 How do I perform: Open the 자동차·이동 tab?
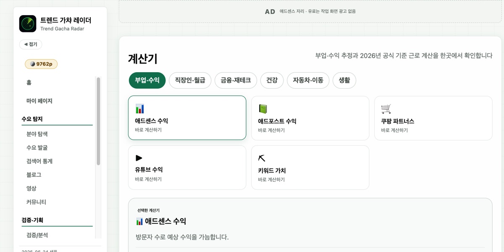click(308, 80)
